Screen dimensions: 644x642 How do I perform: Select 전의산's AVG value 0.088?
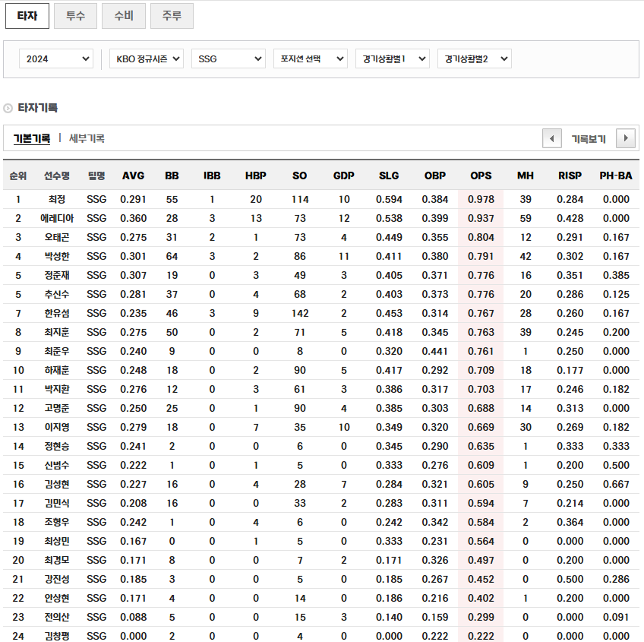click(133, 617)
